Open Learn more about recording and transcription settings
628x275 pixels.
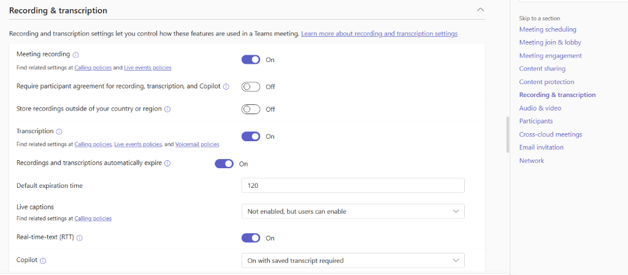point(379,34)
